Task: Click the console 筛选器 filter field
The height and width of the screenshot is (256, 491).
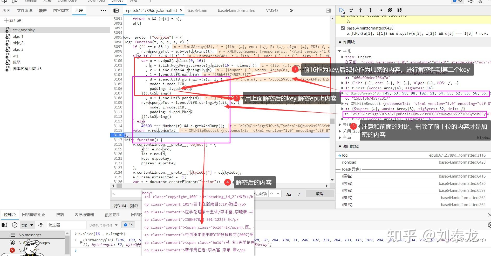Action: (66, 225)
